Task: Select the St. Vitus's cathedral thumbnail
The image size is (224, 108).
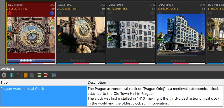Action: (x=216, y=34)
